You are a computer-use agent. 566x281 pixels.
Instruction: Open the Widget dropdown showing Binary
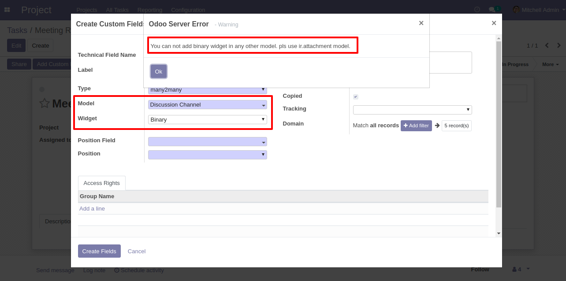pos(208,119)
